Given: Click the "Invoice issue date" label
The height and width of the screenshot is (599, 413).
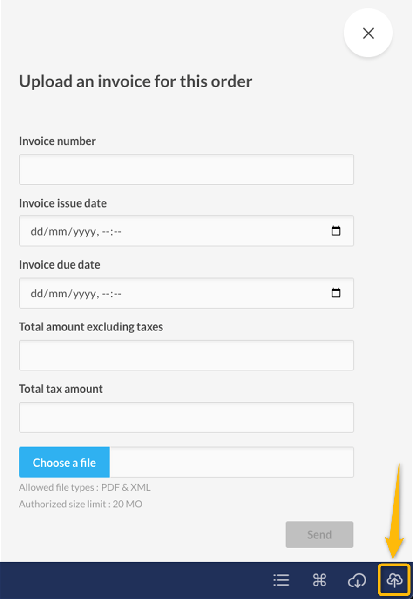Looking at the screenshot, I should point(62,203).
